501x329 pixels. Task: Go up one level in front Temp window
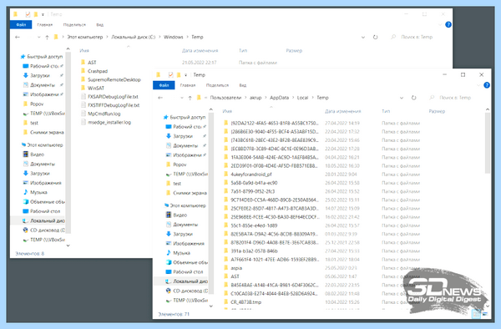point(190,98)
